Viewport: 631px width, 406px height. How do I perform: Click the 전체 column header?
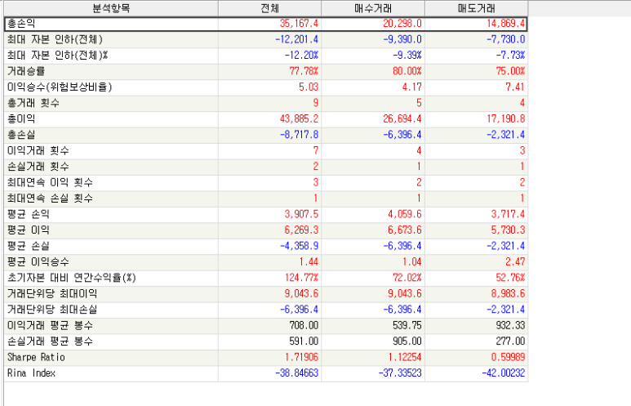[x=269, y=8]
